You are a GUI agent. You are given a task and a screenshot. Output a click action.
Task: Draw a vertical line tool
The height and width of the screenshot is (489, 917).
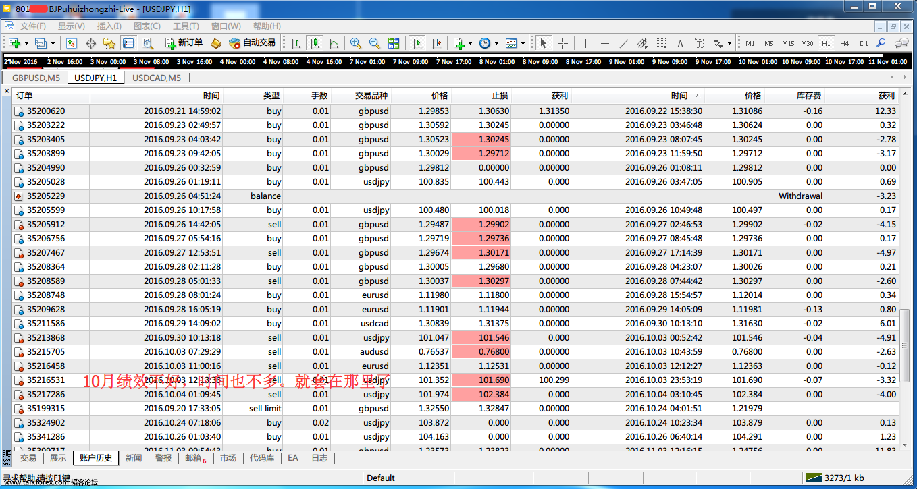tap(585, 43)
